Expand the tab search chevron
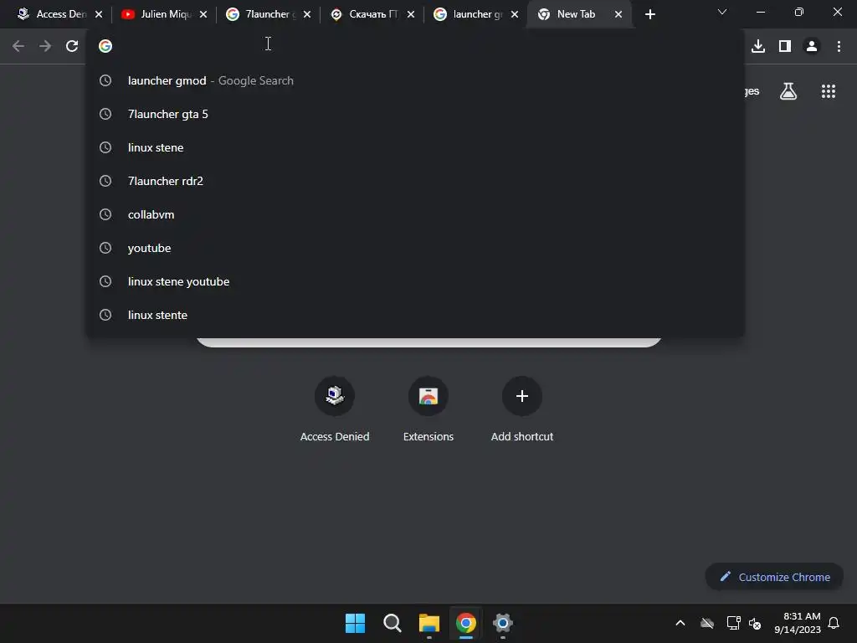This screenshot has height=643, width=857. (722, 12)
